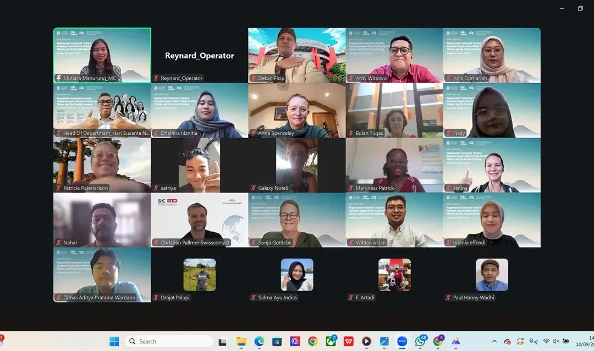Open Google Chrome from the taskbar
594x351 pixels.
point(312,341)
